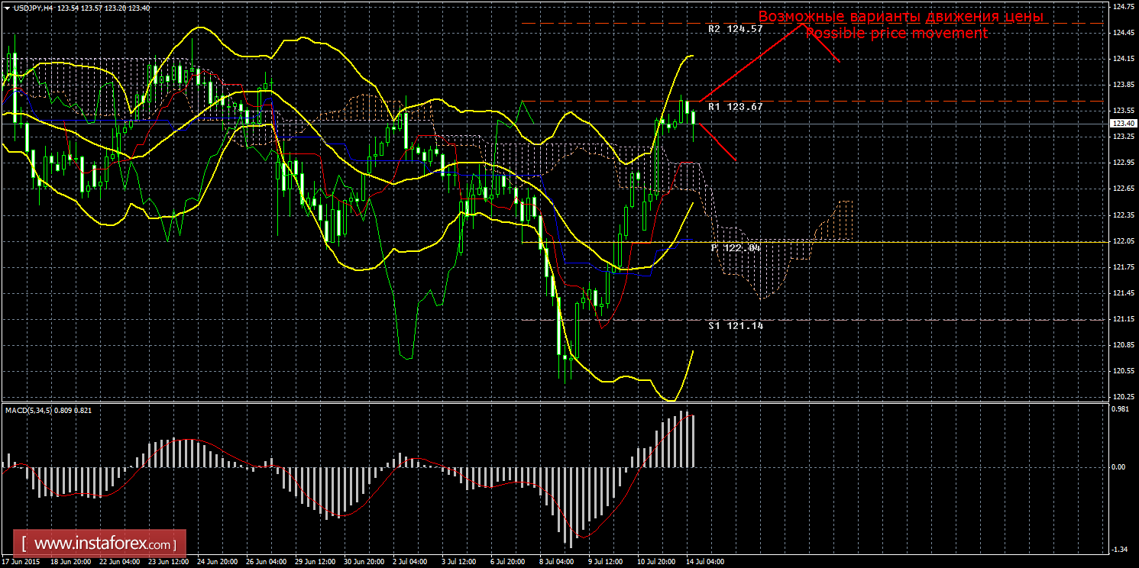Click the 18 Jun 20:00 time label
The image size is (1139, 568).
[71, 561]
